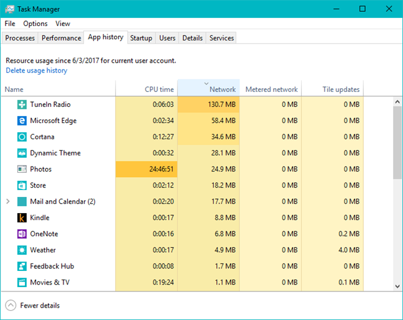403x320 pixels.
Task: Click the Cortana circle icon
Action: pos(22,137)
